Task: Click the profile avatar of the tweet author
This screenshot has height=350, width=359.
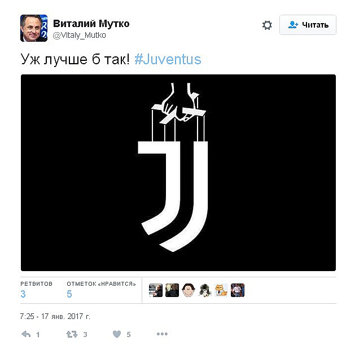Action: point(34,28)
